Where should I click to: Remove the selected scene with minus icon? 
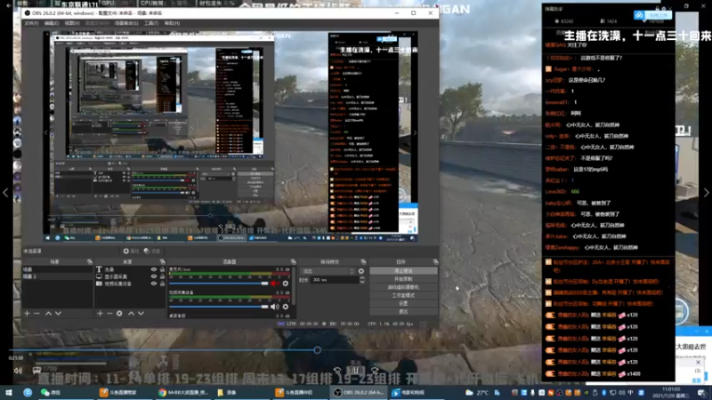(x=36, y=314)
